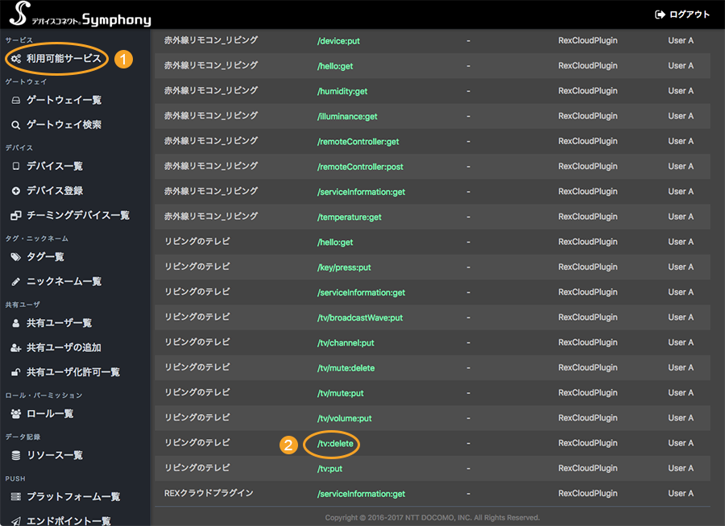Open the /remoteController:get link
Viewport: 725px width, 526px height.
click(x=358, y=142)
